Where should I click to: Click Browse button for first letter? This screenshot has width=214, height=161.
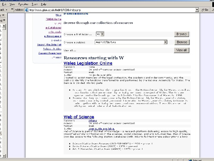pyautogui.click(x=182, y=34)
